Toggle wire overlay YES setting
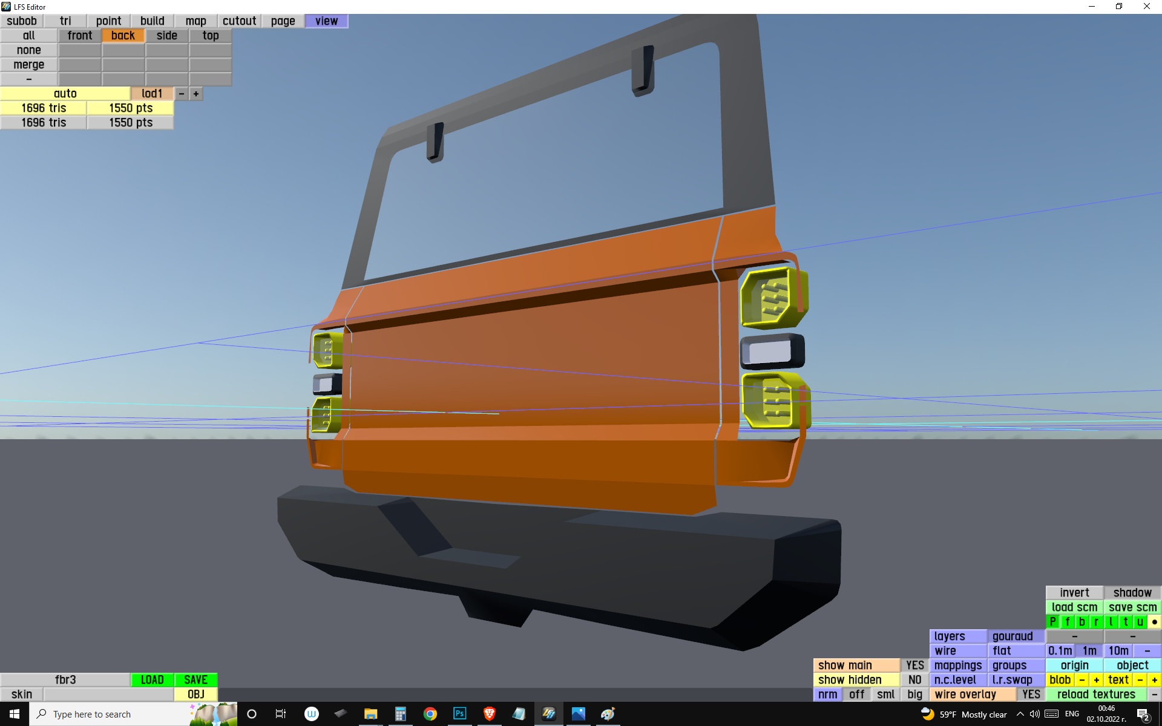The image size is (1162, 726). coord(1031,695)
